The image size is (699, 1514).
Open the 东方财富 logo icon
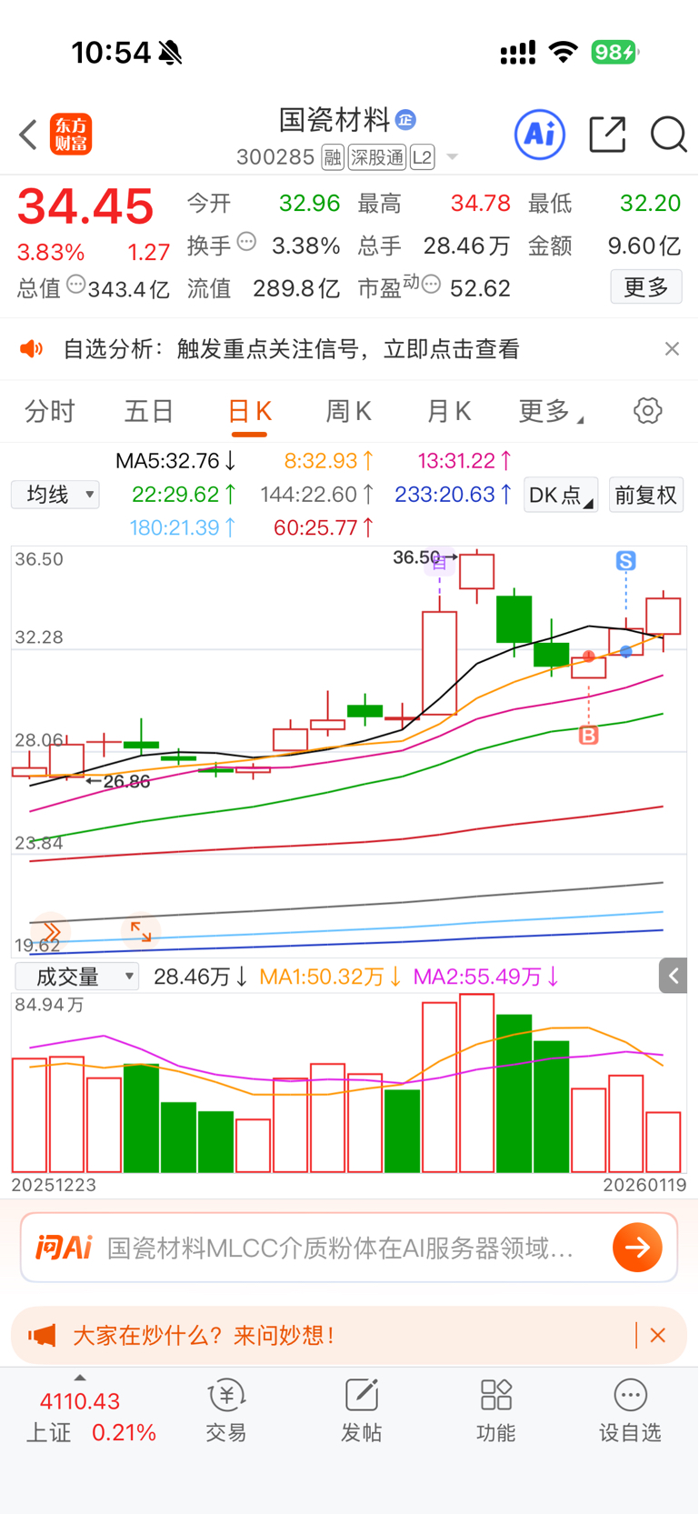pos(71,135)
